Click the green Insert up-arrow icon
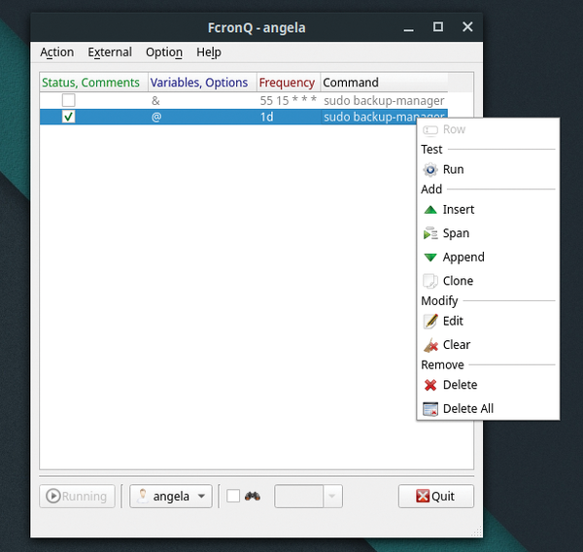Image resolution: width=583 pixels, height=552 pixels. tap(430, 210)
